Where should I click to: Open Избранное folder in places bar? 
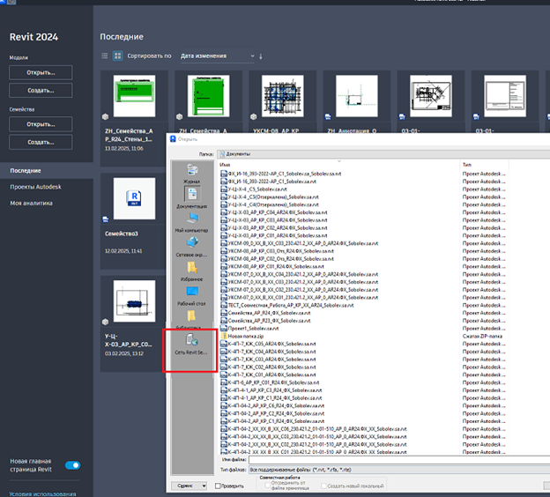coord(191,271)
